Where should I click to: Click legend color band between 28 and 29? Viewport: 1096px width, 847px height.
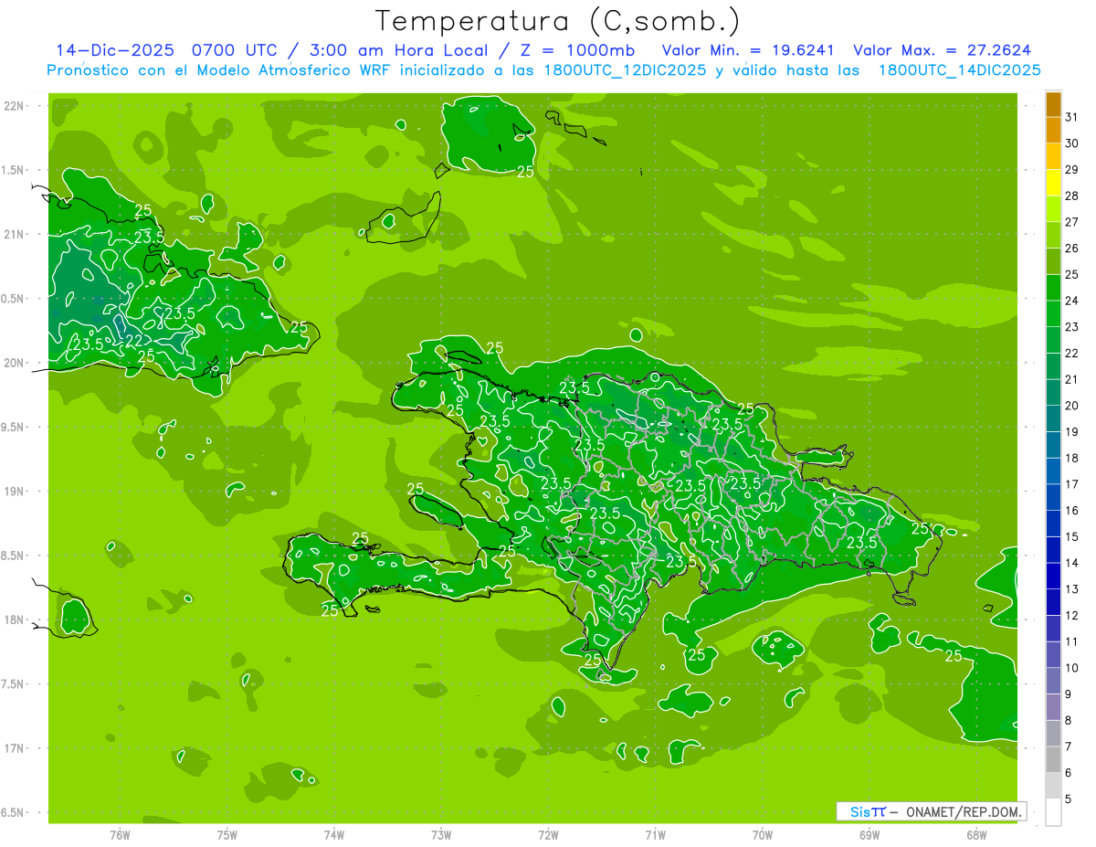pos(1053,183)
